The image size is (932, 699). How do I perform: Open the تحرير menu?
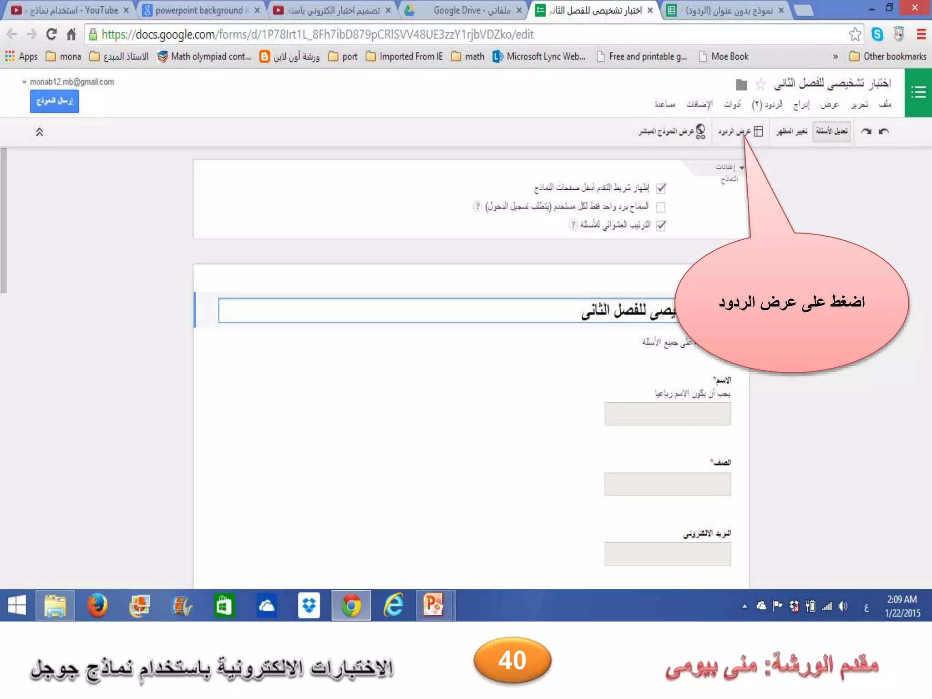pyautogui.click(x=860, y=104)
